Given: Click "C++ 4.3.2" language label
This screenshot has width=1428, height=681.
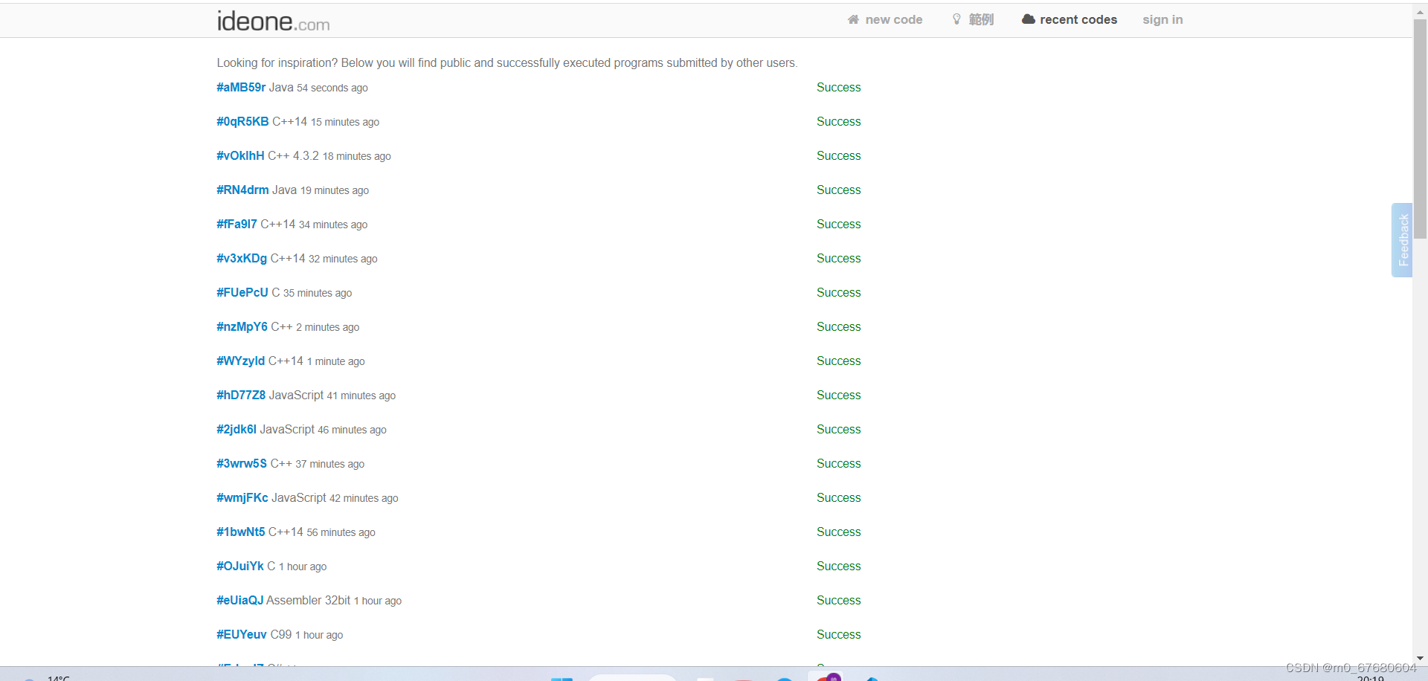Looking at the screenshot, I should [293, 155].
